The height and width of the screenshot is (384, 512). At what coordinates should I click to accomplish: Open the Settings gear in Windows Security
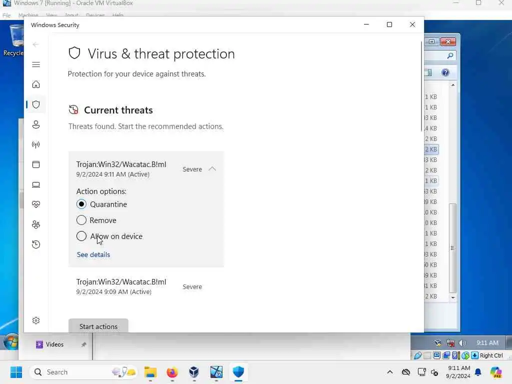pos(36,320)
